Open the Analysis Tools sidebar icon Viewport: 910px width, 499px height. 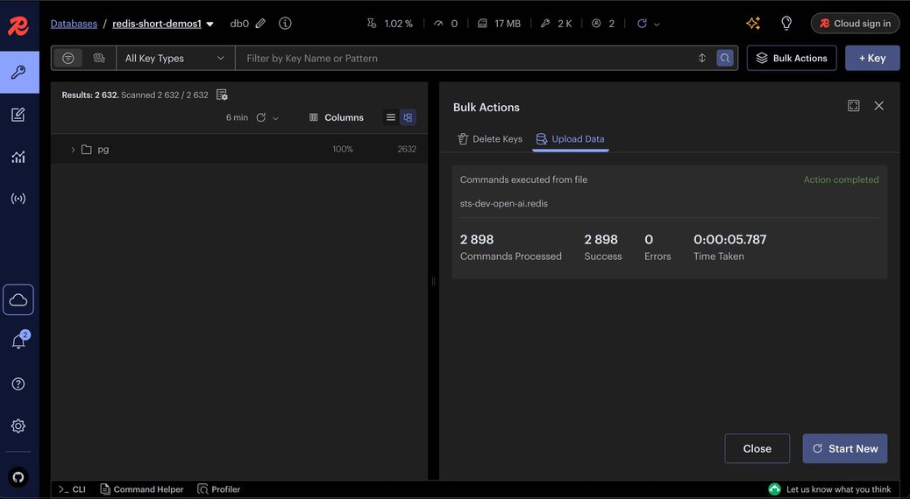click(x=18, y=157)
